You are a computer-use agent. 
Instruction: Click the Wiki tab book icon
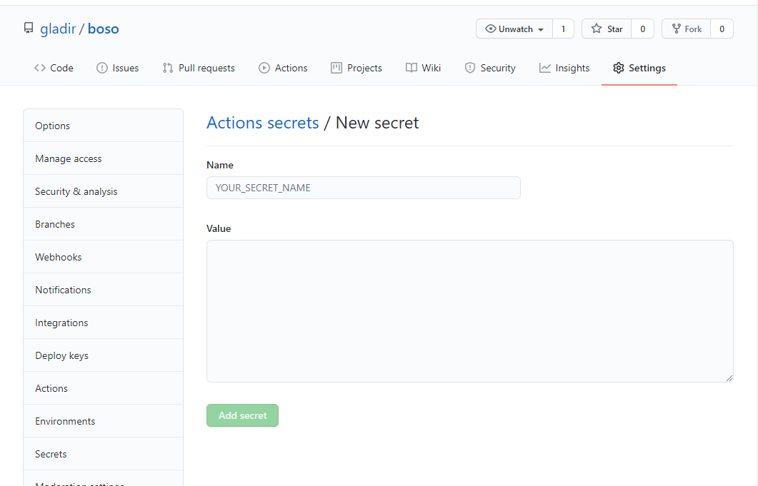pyautogui.click(x=412, y=68)
